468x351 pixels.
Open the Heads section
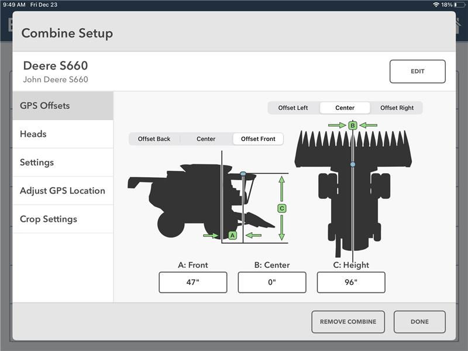(63, 134)
